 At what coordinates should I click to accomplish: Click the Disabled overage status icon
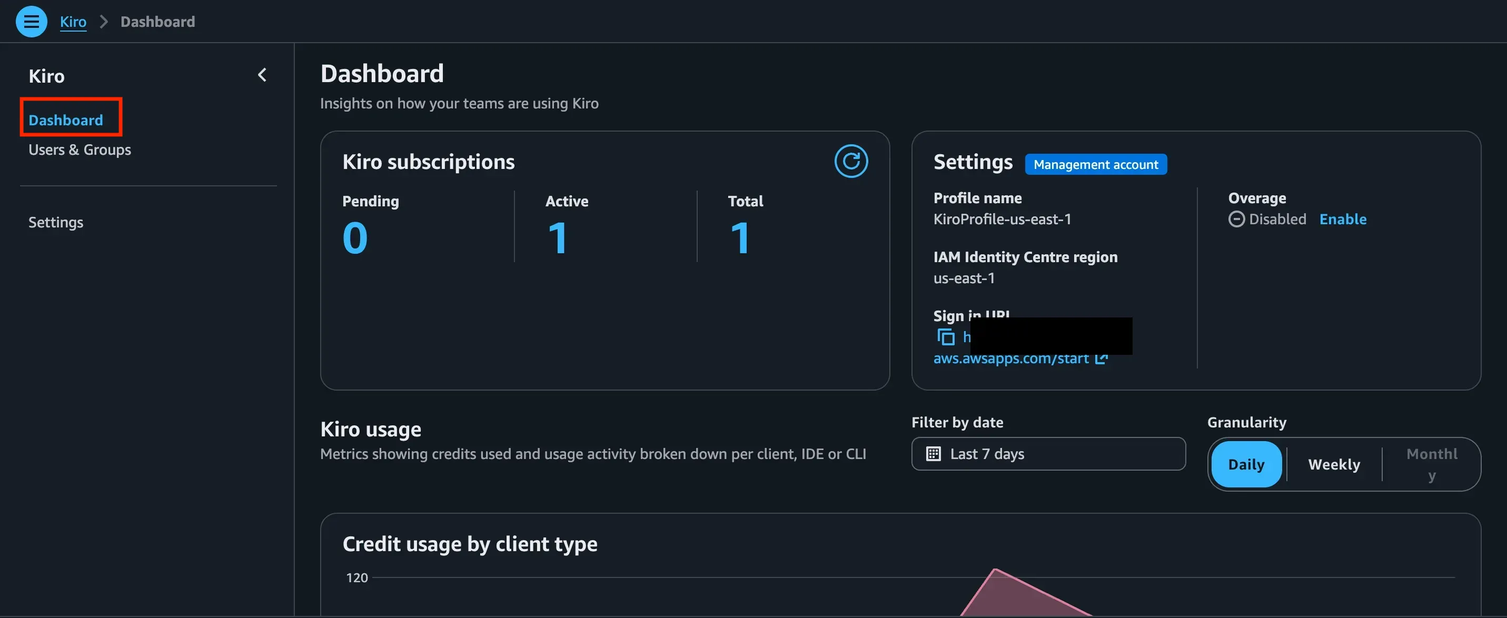point(1236,220)
